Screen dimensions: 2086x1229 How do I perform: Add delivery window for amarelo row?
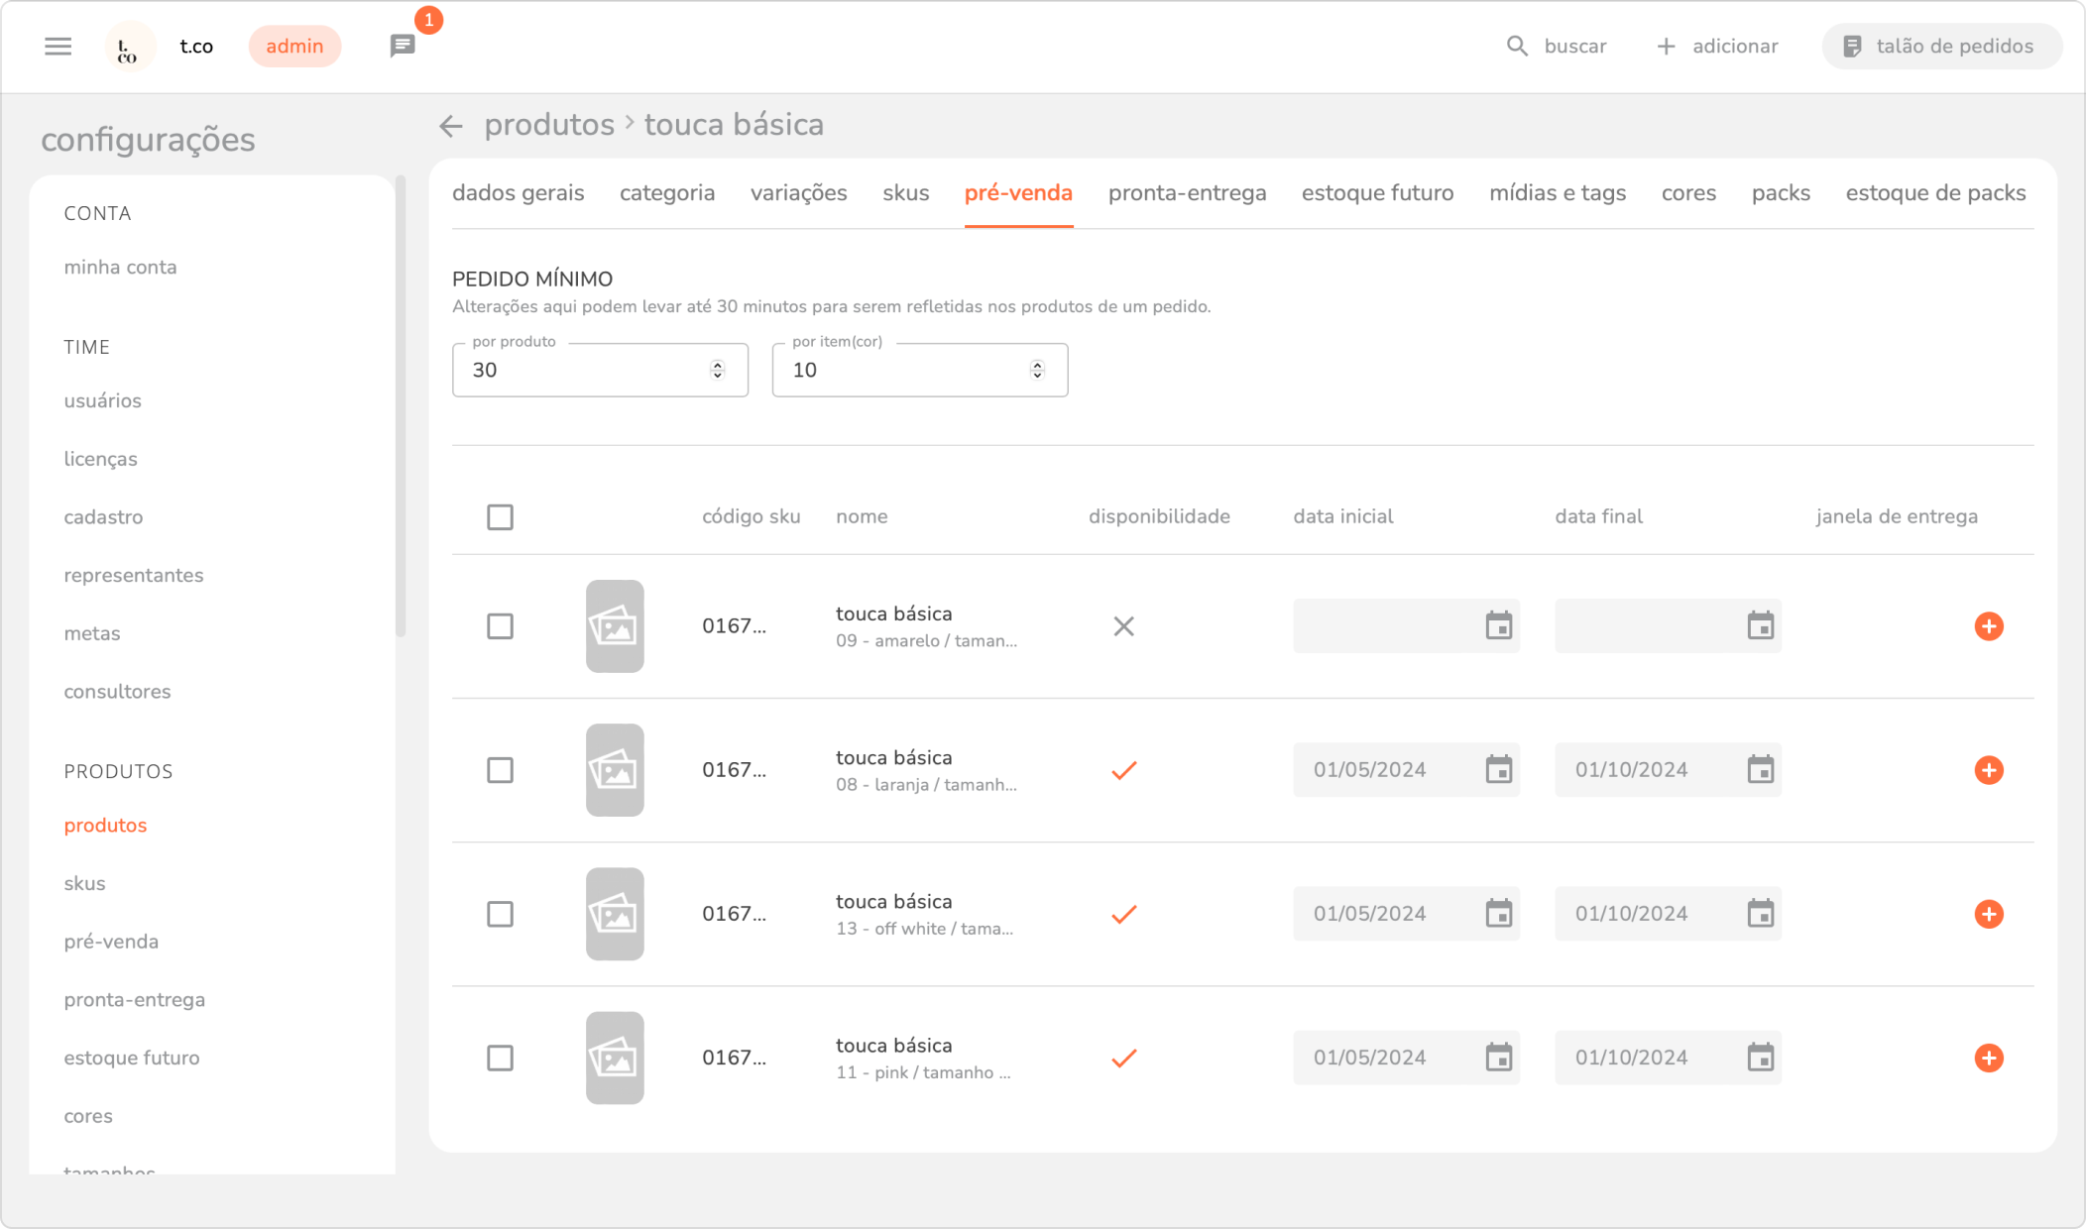point(1989,626)
